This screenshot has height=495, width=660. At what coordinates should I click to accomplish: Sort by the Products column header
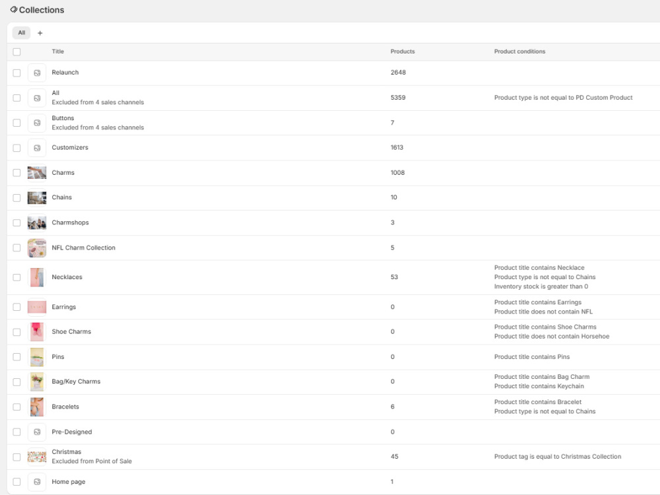point(403,51)
